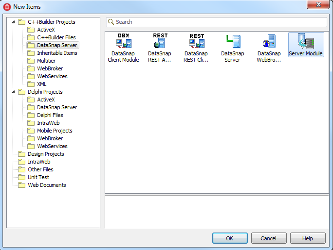Open the Delphi Files category

[50, 115]
